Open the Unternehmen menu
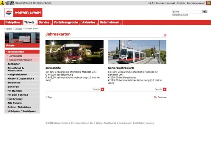This screenshot has width=211, height=144. pyautogui.click(x=110, y=22)
